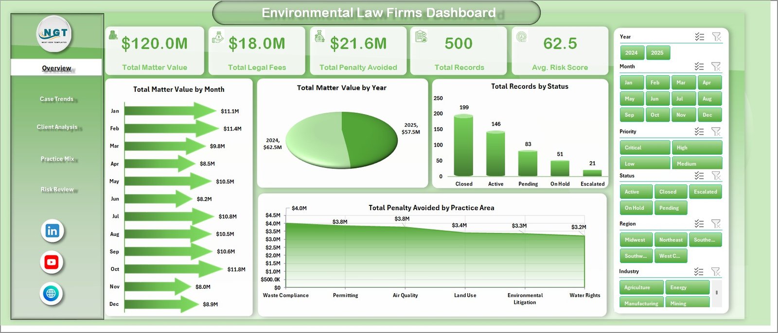Clear the Priority slicer filter
This screenshot has height=333, width=778.
[x=716, y=132]
